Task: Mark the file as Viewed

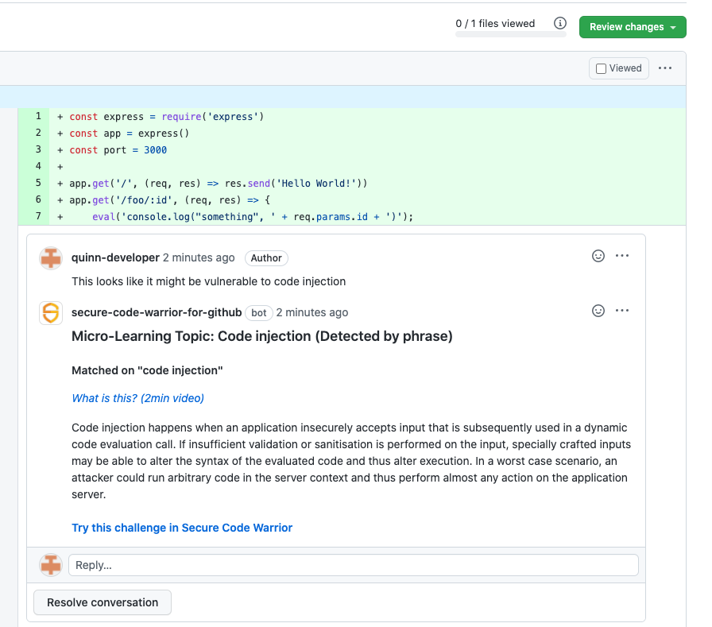Action: coord(619,68)
